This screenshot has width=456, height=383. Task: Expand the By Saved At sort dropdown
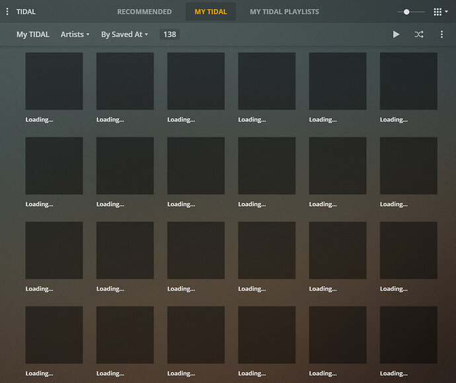(124, 34)
